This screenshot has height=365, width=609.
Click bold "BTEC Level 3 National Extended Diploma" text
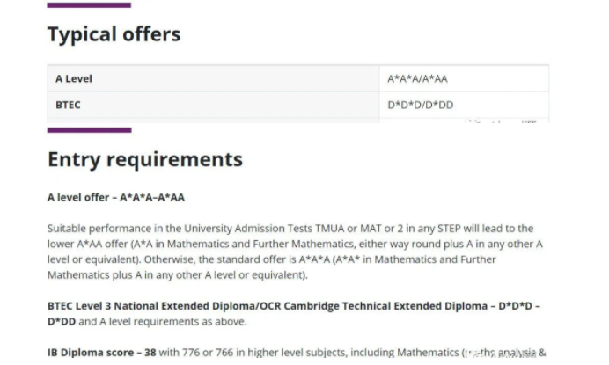143,306
